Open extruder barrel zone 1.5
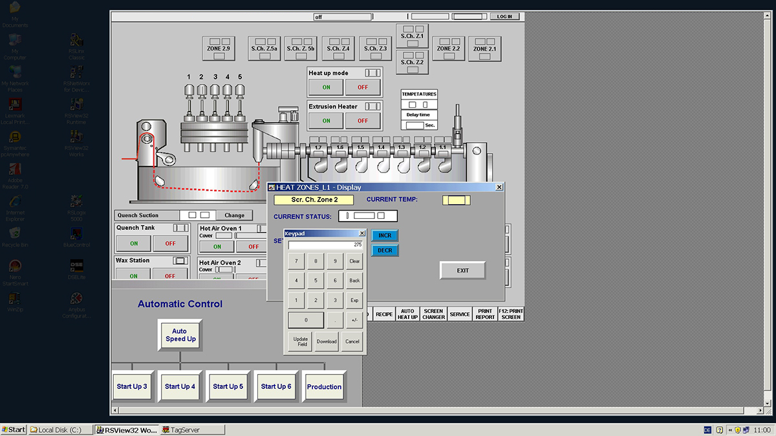 coord(360,148)
